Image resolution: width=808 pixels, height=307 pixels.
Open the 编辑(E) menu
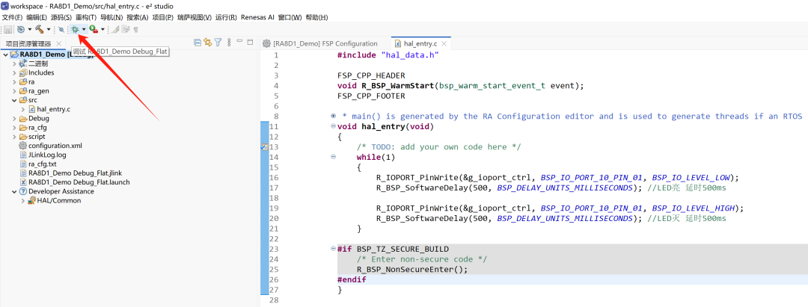click(x=37, y=17)
